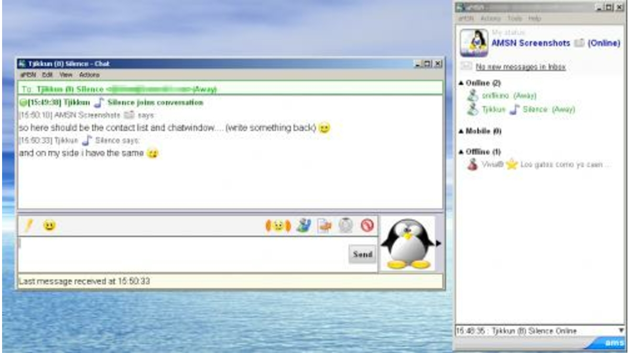
Task: Open the event history dropdown arrow
Action: pyautogui.click(x=622, y=331)
